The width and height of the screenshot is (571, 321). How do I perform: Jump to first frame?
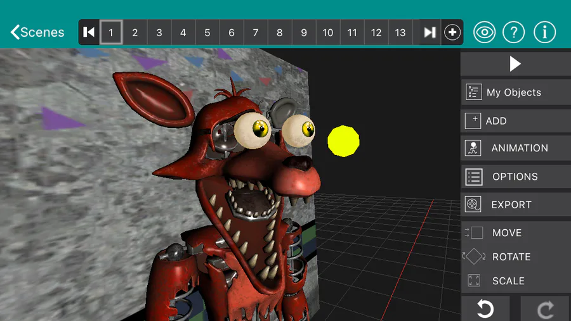point(89,32)
